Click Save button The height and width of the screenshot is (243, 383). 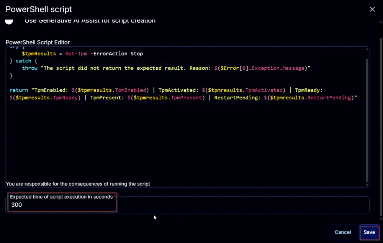[x=369, y=232]
